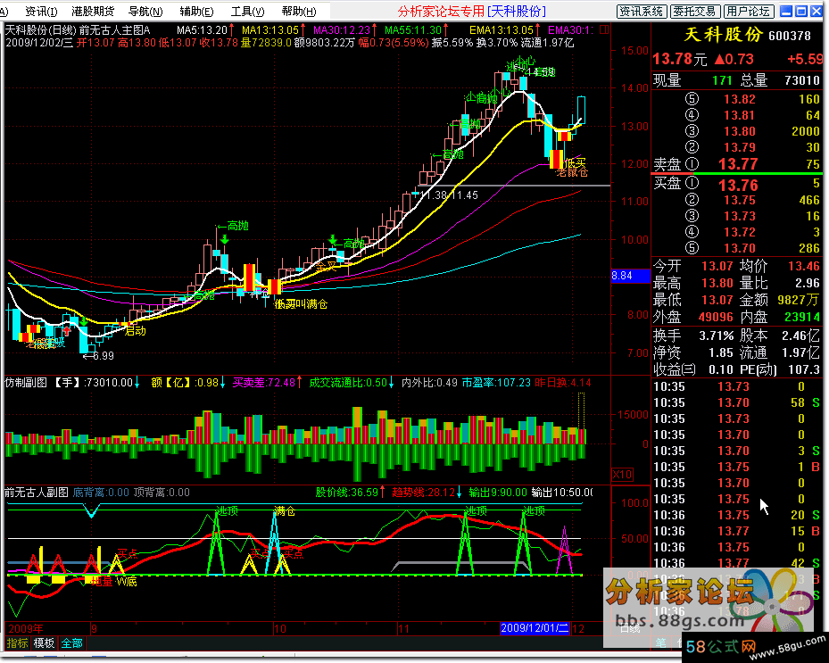Select buy level ⑤ price 13.70
829x663 pixels.
point(739,248)
